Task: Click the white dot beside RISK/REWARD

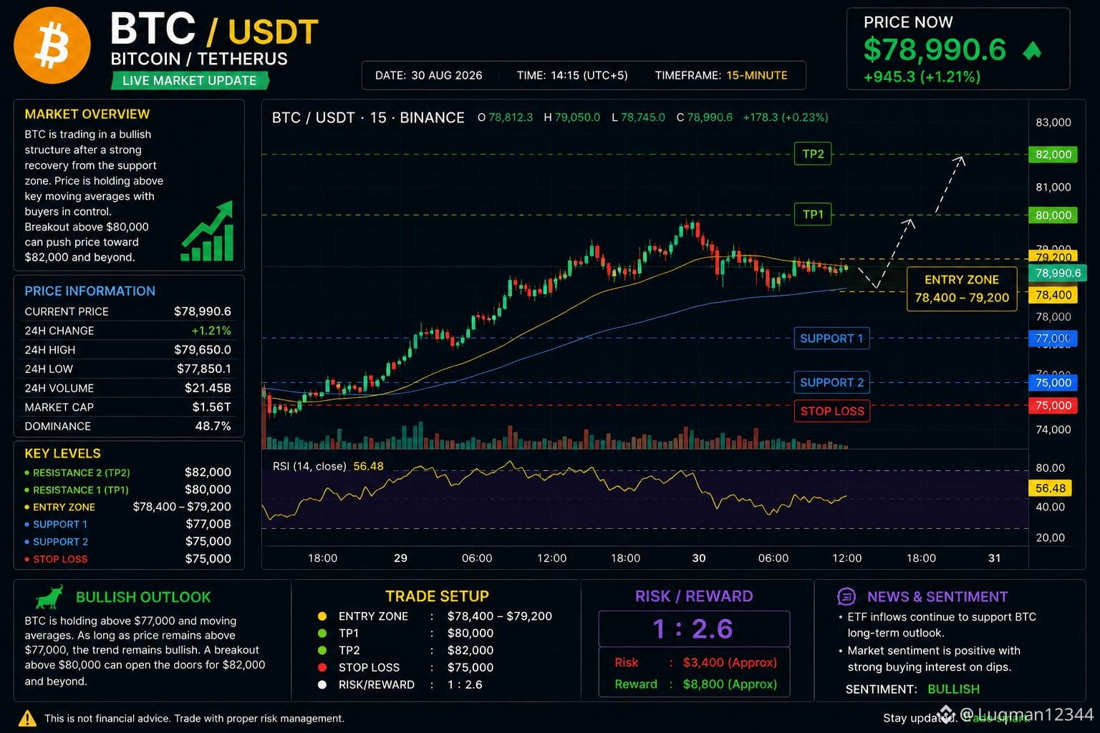Action: click(322, 685)
